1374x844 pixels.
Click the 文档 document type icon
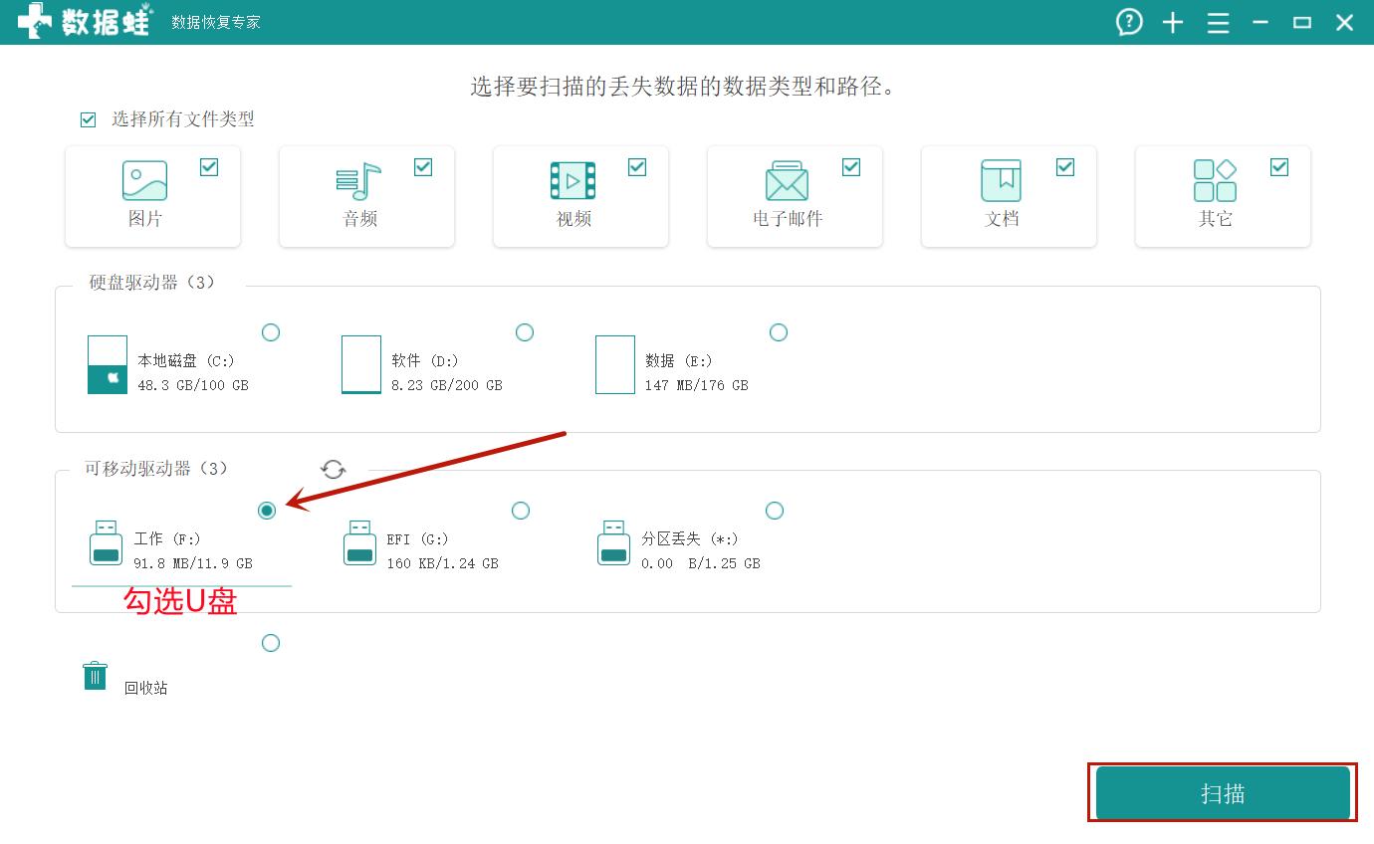(x=1001, y=181)
